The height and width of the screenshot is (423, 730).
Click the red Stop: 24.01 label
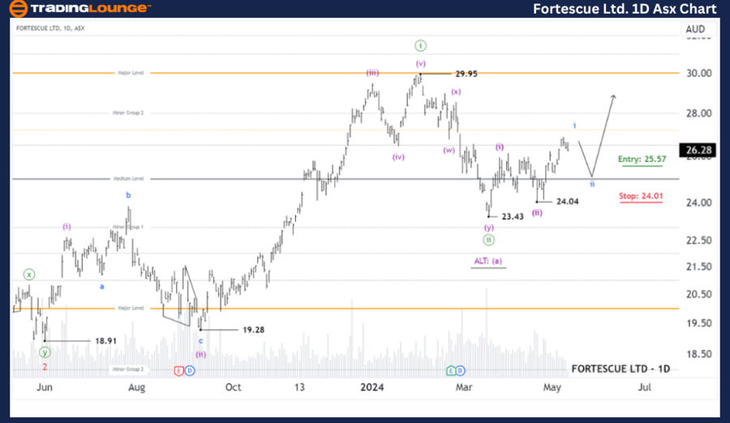[x=641, y=196]
